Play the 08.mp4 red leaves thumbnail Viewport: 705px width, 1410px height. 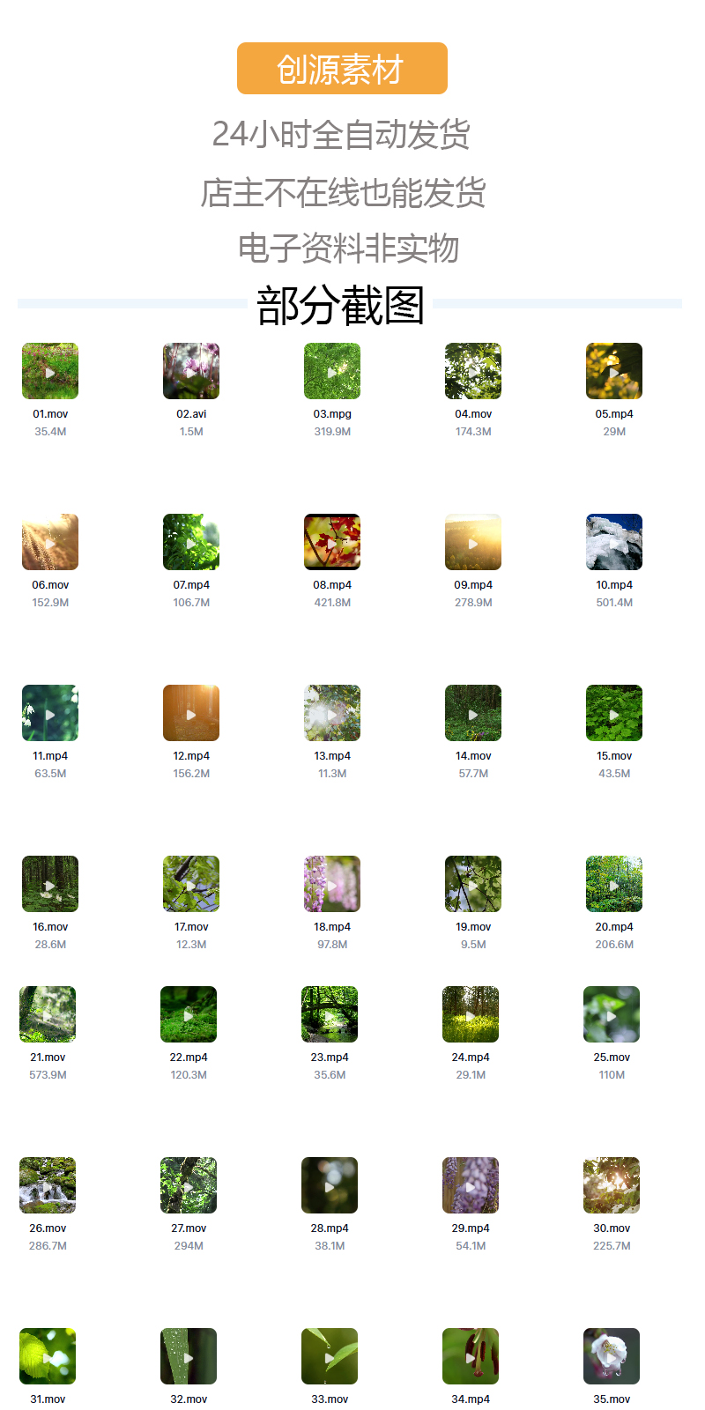[332, 542]
